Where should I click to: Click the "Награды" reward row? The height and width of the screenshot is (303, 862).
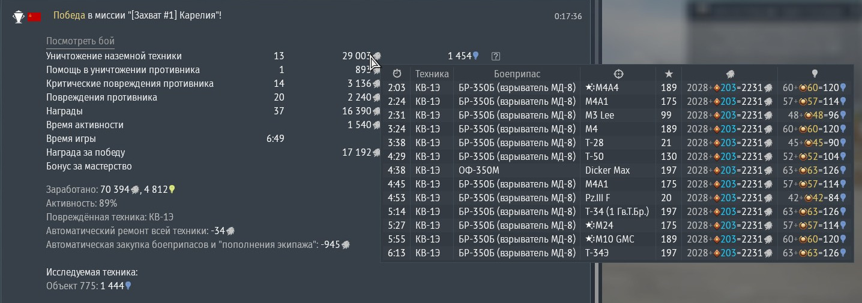coord(64,111)
